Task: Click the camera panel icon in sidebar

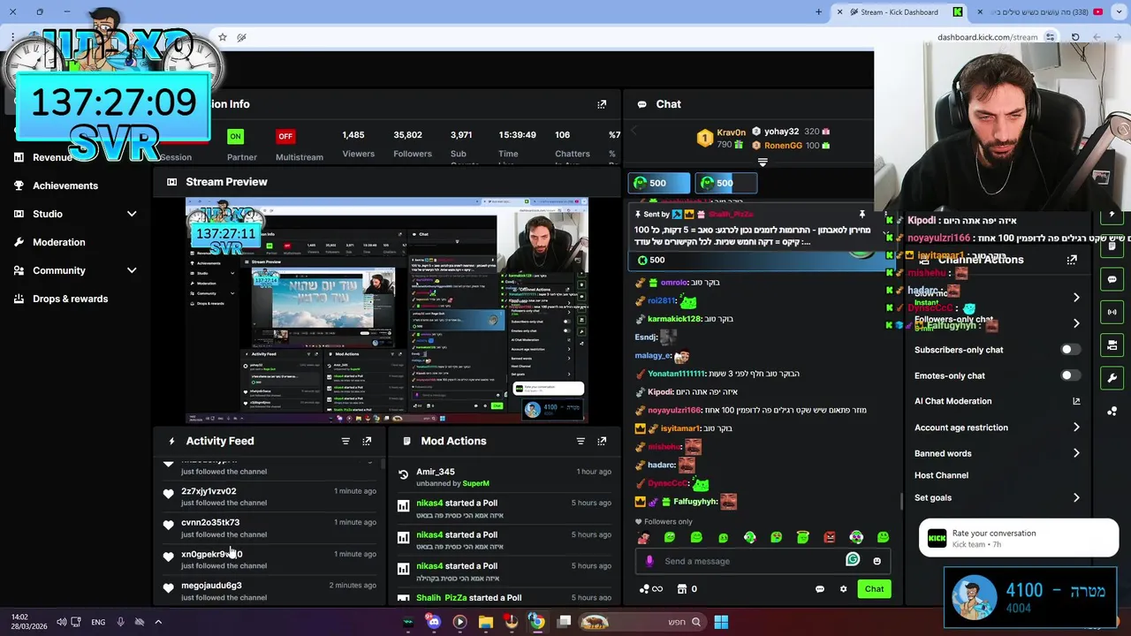Action: [1112, 344]
